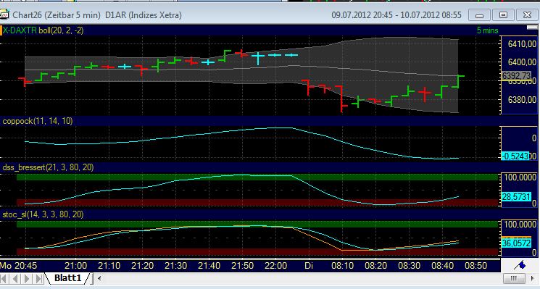Click the date range 09.07.2012 20:45 - 10.07.2012 08:55

396,15
